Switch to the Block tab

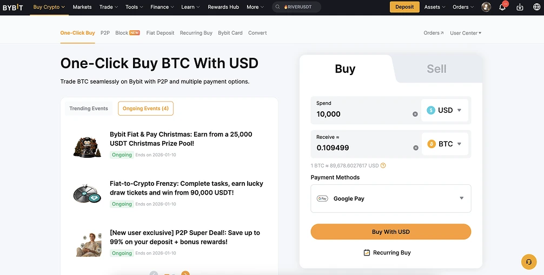[x=127, y=33]
